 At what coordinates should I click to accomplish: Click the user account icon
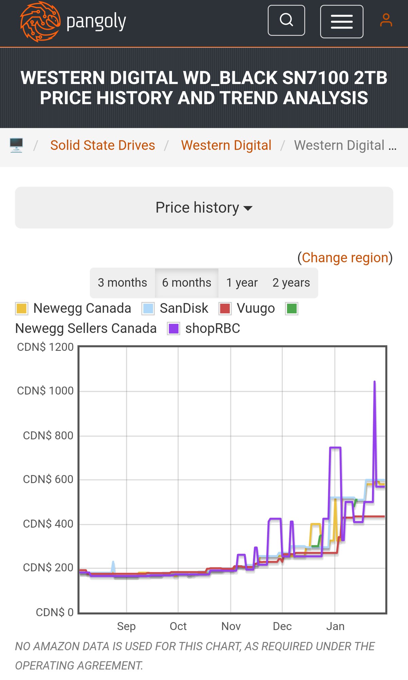point(386,20)
